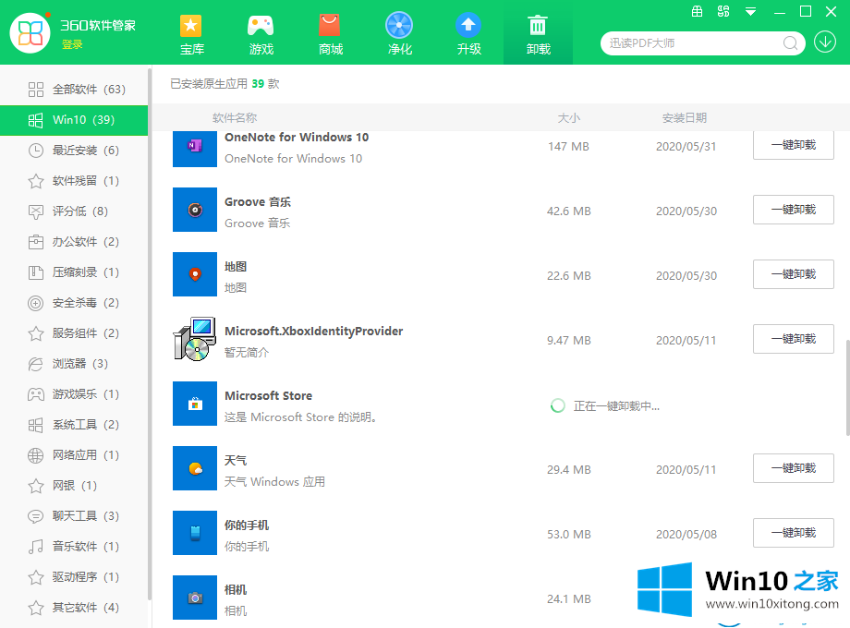
Task: Click 一键卸载 for 天气
Action: click(x=793, y=468)
